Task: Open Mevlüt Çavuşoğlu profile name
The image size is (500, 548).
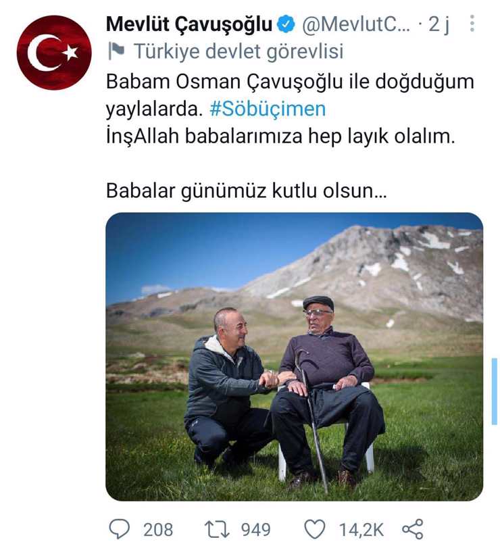Action: tap(189, 24)
